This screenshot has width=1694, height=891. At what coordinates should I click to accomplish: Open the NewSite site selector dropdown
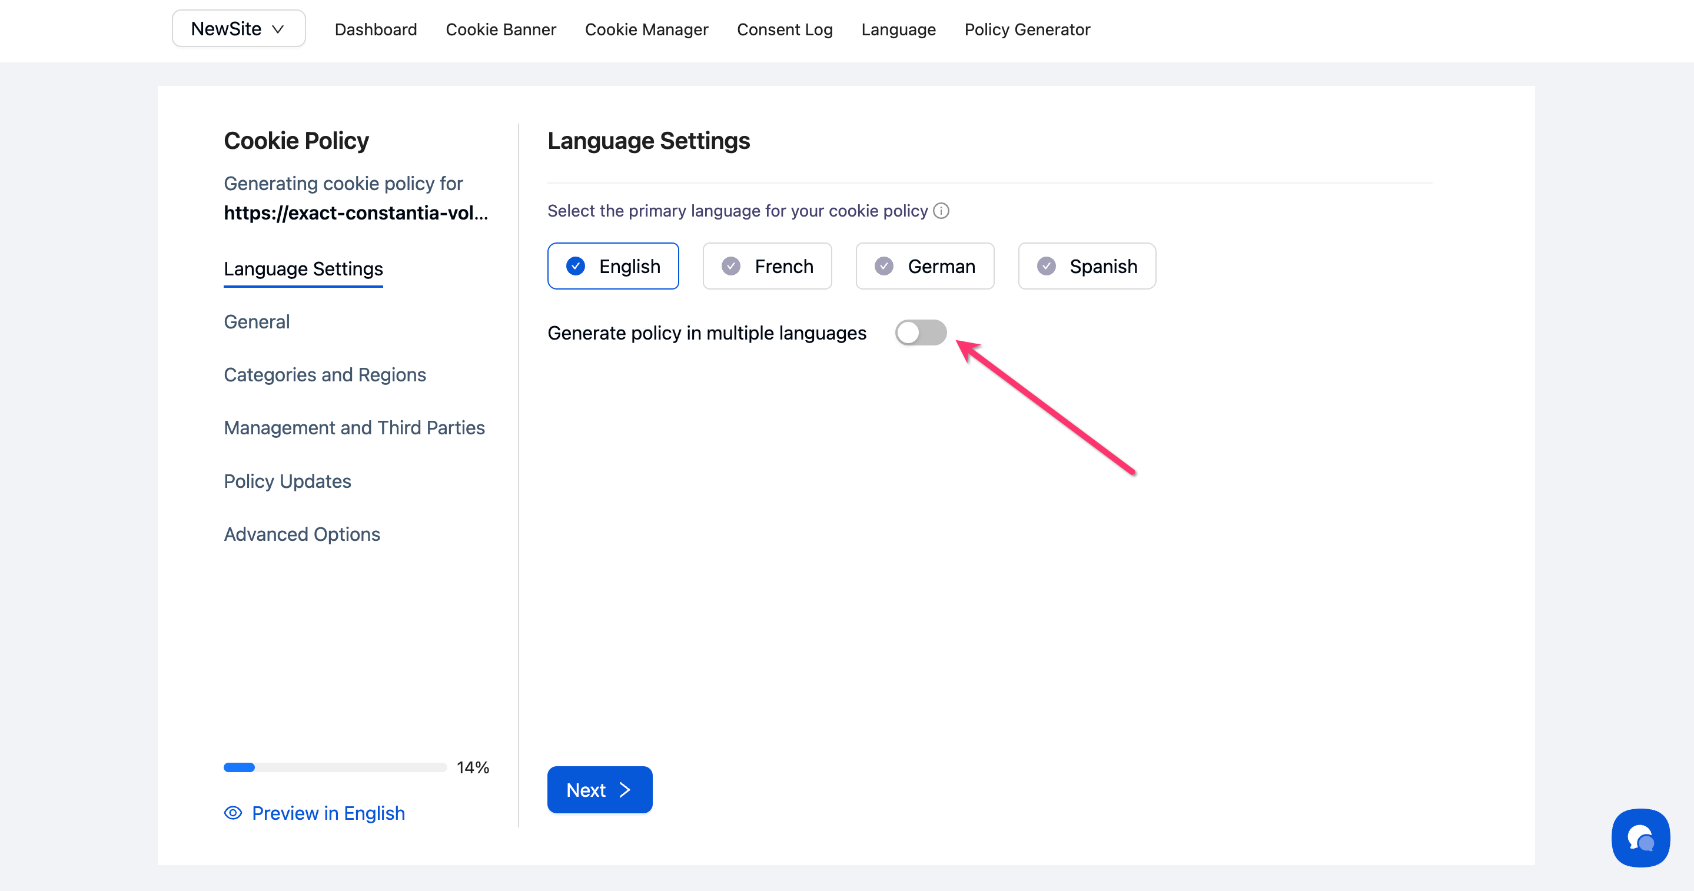tap(238, 29)
